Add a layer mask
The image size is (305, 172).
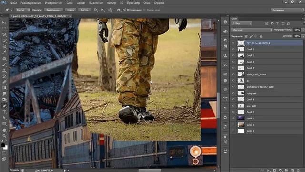(x=274, y=170)
